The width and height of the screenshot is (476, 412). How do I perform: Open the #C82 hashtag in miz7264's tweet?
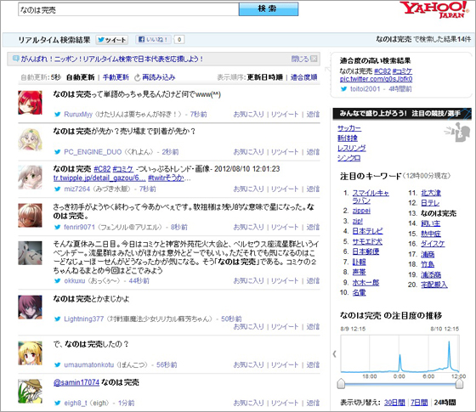point(102,169)
